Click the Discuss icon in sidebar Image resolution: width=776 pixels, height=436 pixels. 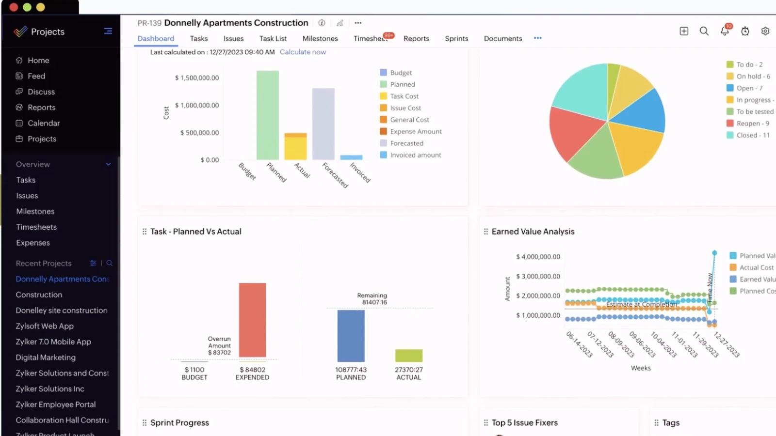19,92
